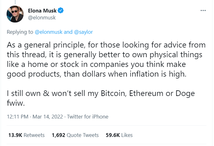View the 13.9K Retweets list

pos(25,135)
